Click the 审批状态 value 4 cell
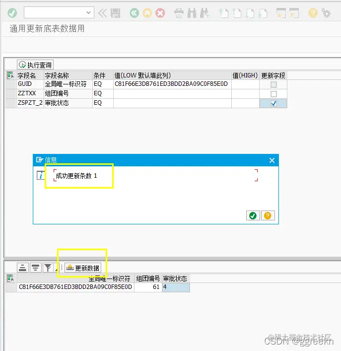341x351 pixels. [176, 287]
